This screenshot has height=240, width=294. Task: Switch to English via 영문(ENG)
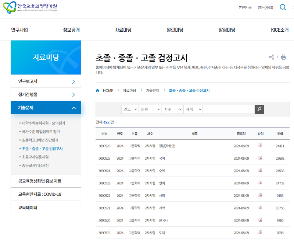(265, 7)
